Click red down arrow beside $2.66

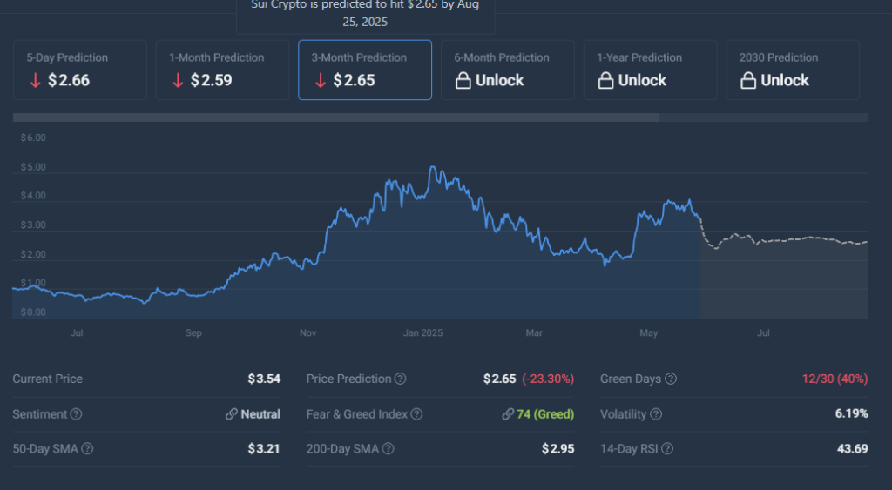tap(35, 81)
